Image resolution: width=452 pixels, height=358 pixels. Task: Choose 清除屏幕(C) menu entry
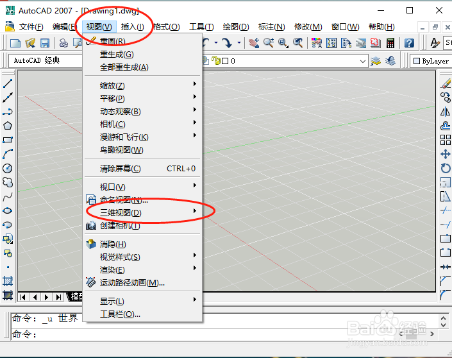coord(143,168)
